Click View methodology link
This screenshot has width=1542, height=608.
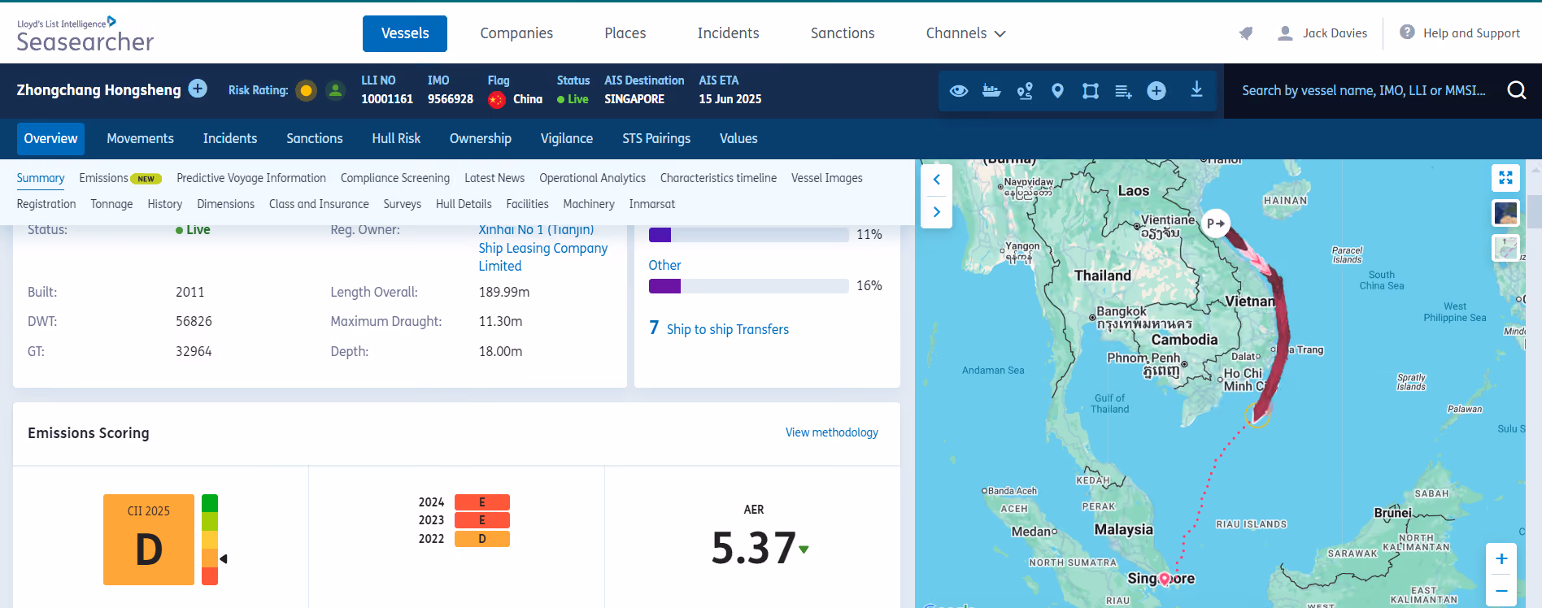(832, 432)
